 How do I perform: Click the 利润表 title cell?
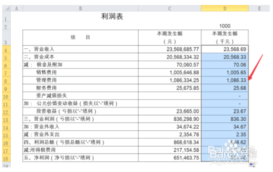(x=112, y=17)
